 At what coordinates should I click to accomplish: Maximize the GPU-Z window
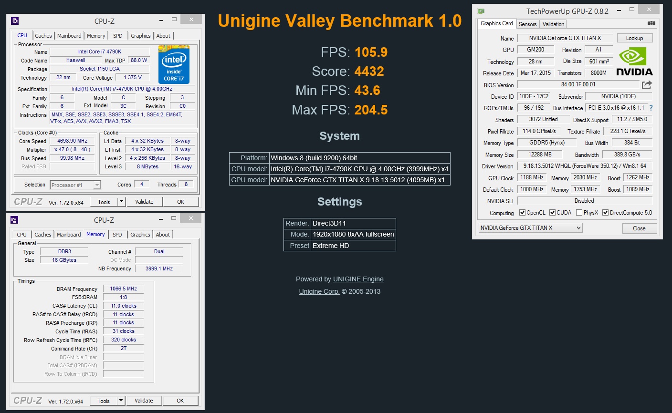pos(632,9)
